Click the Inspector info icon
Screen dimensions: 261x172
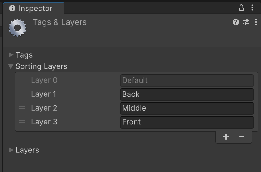tap(12, 8)
